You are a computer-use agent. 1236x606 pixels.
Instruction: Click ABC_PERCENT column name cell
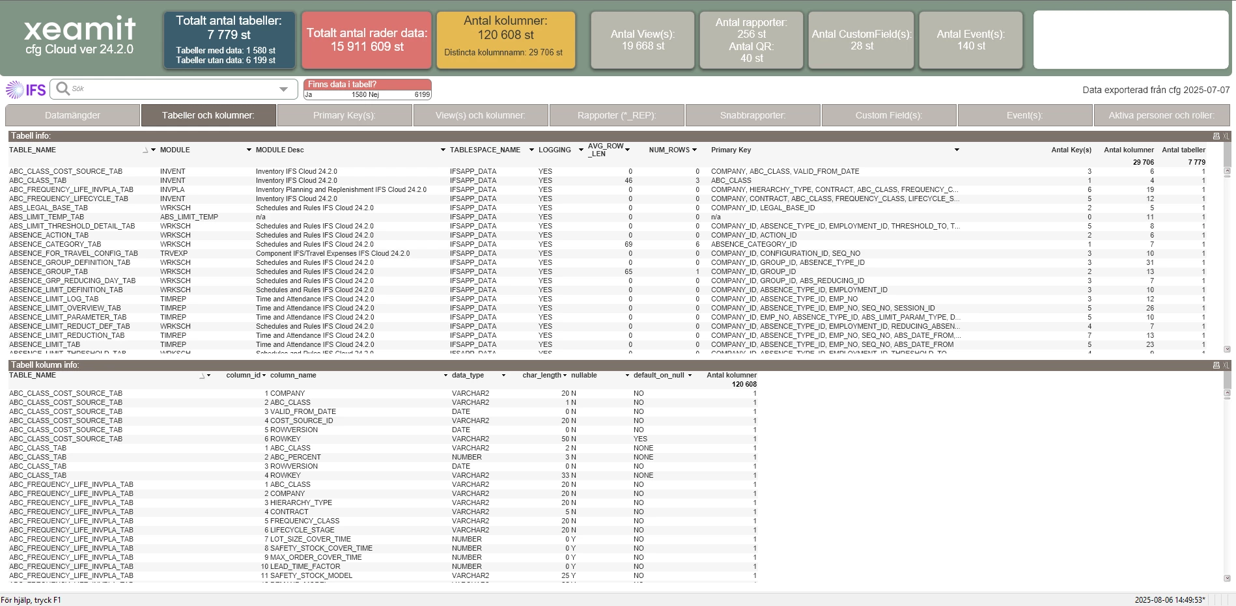click(295, 457)
